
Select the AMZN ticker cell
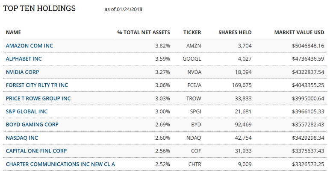[194, 46]
